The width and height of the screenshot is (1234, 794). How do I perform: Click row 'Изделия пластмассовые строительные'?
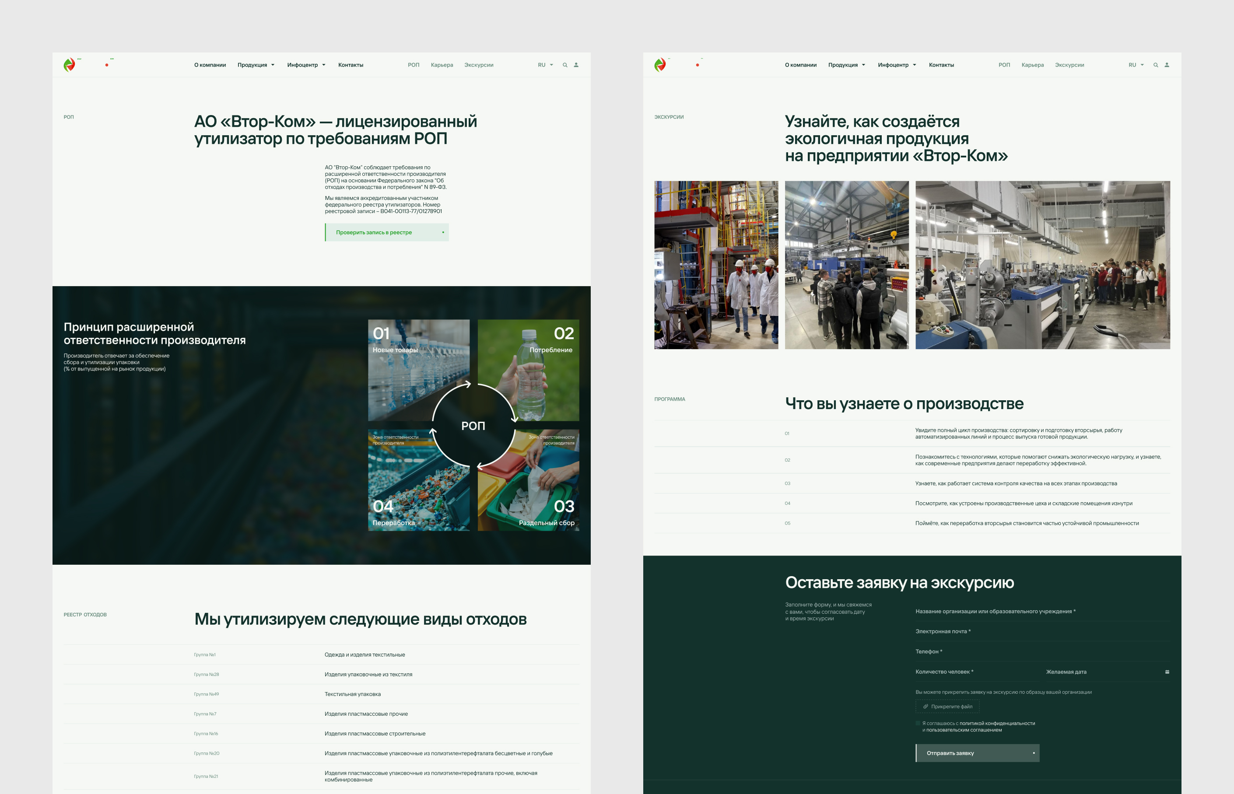click(x=322, y=734)
